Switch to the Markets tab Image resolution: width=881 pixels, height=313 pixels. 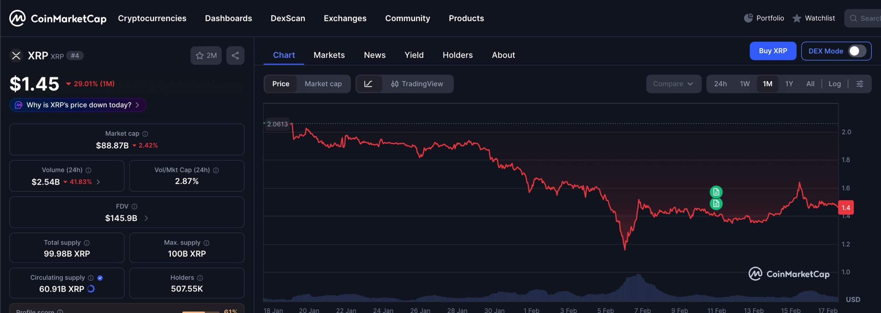[x=329, y=55]
